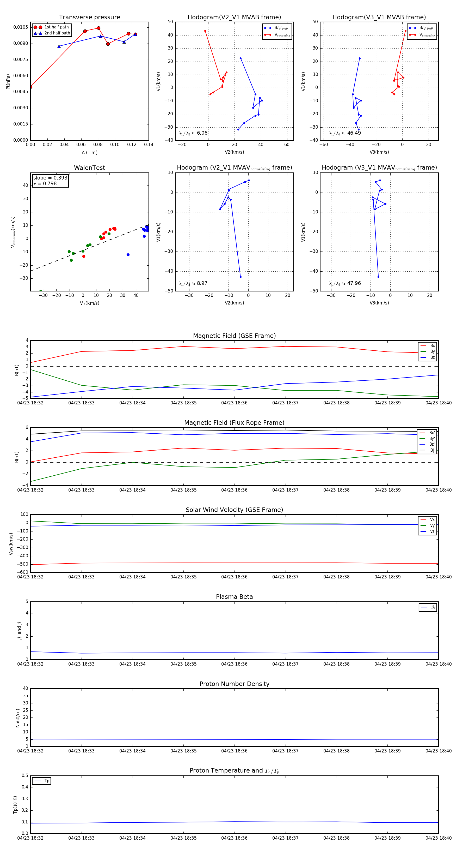
Task: Click '04/23 18:32' tick under Proton Temperature plot
Action: (30, 838)
